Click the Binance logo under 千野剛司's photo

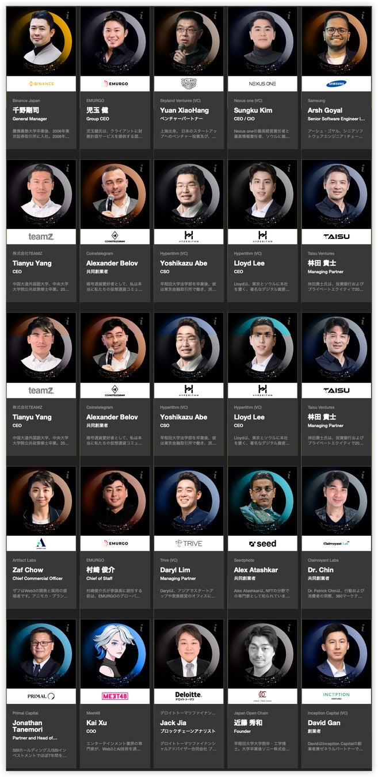tap(41, 83)
